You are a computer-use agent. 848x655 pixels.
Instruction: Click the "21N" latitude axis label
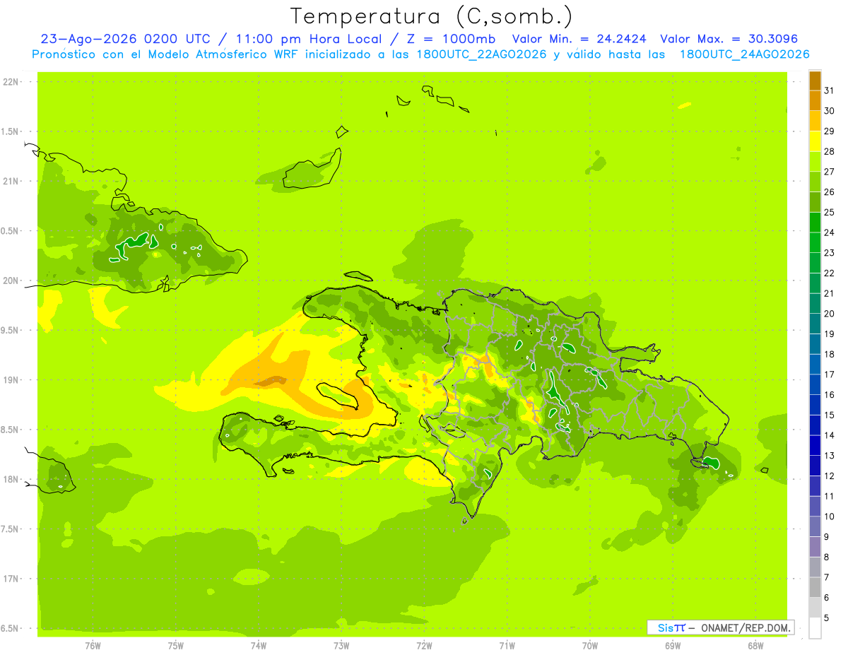[10, 182]
